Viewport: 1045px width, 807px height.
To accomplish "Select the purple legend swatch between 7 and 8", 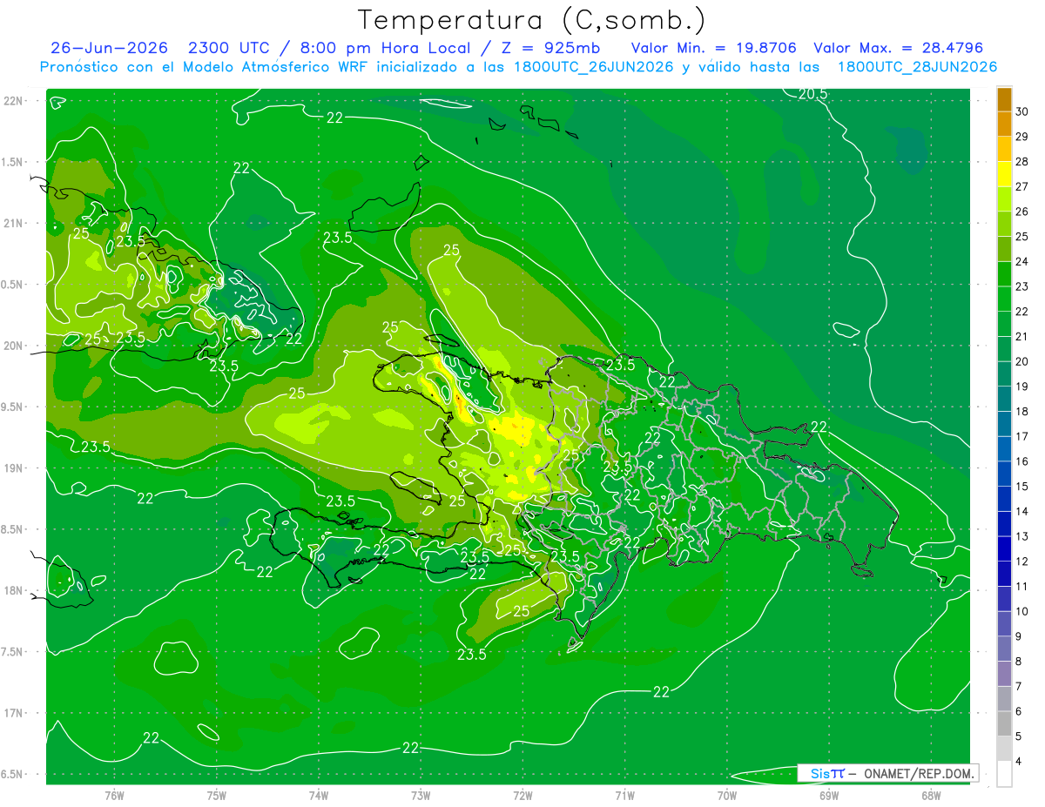I will (1004, 674).
